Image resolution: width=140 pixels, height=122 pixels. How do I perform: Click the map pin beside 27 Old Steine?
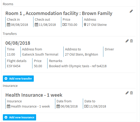[85, 25]
